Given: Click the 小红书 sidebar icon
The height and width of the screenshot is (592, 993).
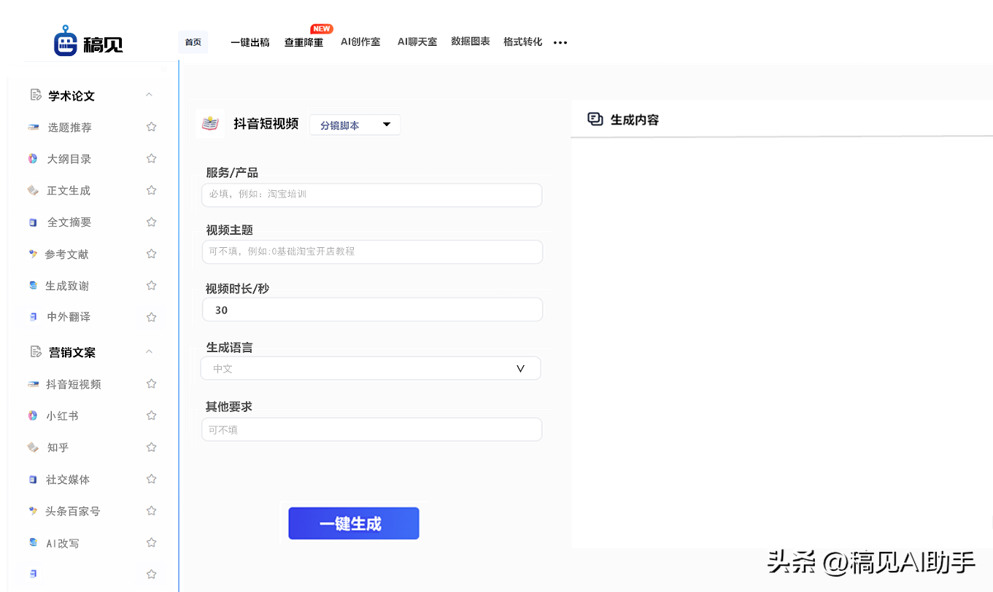Looking at the screenshot, I should coord(33,416).
